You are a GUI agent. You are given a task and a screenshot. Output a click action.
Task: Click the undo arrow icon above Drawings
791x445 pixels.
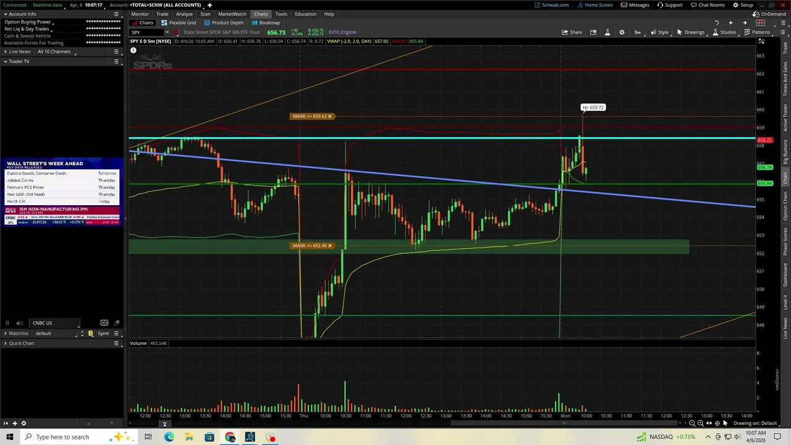[717, 23]
